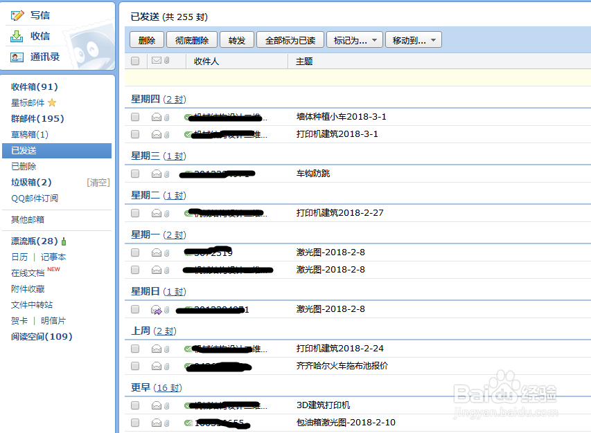Click the compose mail (写信) icon
591x433 pixels.
[17, 15]
